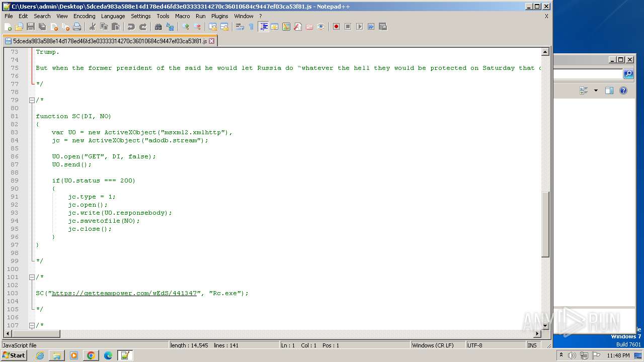Toggle synchronize vertical scrolling
The width and height of the screenshot is (644, 362).
click(213, 27)
